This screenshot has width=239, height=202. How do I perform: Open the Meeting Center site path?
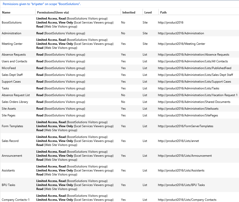click(181, 44)
